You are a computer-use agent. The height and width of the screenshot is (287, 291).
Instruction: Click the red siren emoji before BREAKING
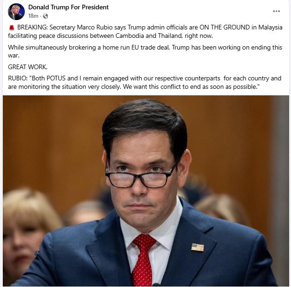pos(12,28)
